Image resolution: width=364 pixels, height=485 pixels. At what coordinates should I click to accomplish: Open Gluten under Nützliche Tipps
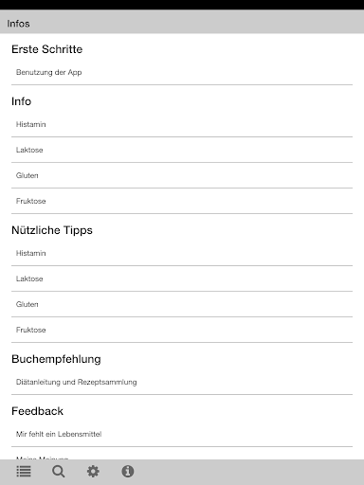[x=182, y=304]
